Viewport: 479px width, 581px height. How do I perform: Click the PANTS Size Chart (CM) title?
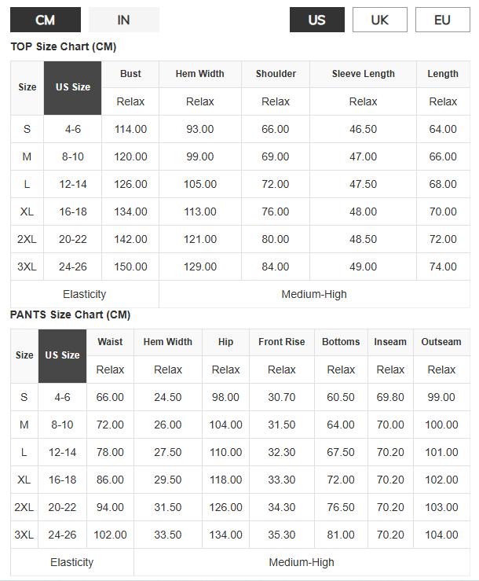tap(70, 315)
